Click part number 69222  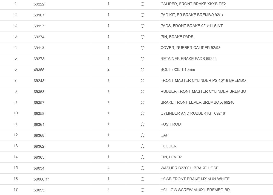[39, 4]
